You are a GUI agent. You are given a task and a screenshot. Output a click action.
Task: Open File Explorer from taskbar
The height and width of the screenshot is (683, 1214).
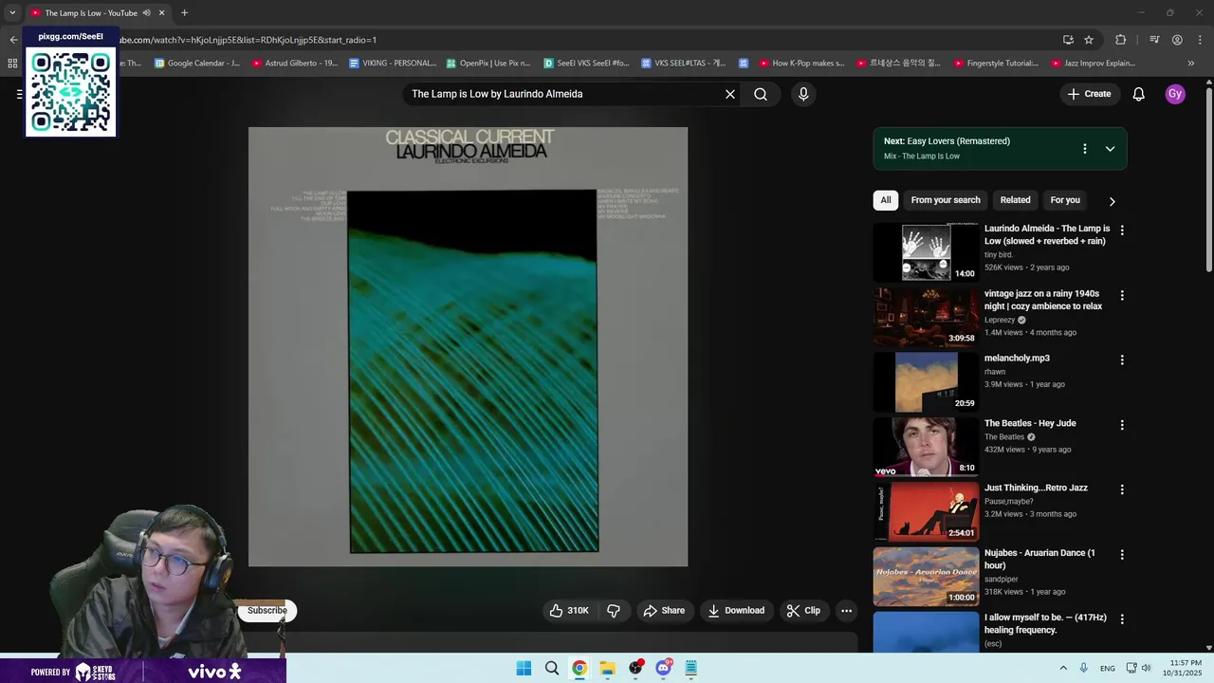click(x=607, y=668)
